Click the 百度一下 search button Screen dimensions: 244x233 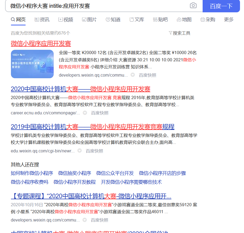(x=221, y=6)
